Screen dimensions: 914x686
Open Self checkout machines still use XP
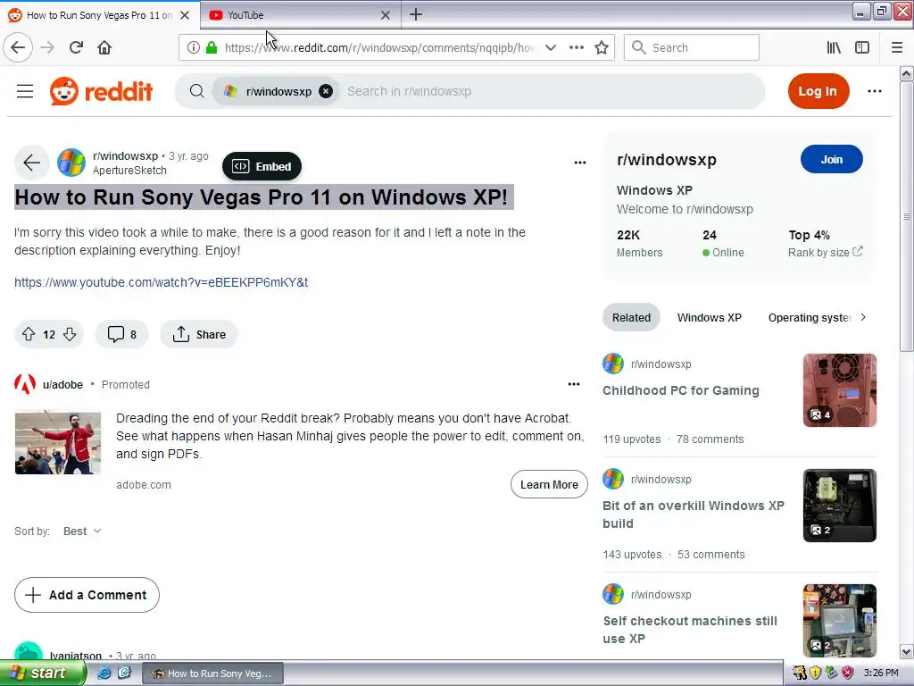click(690, 630)
